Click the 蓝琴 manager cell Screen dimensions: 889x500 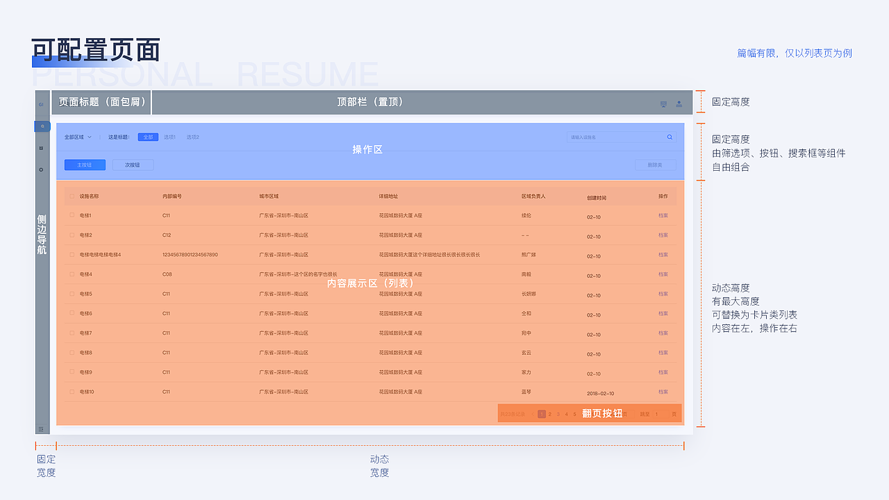pyautogui.click(x=526, y=392)
